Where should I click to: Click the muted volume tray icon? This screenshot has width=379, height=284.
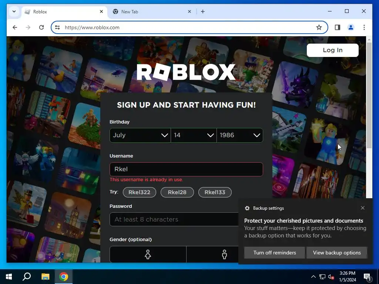(331, 277)
